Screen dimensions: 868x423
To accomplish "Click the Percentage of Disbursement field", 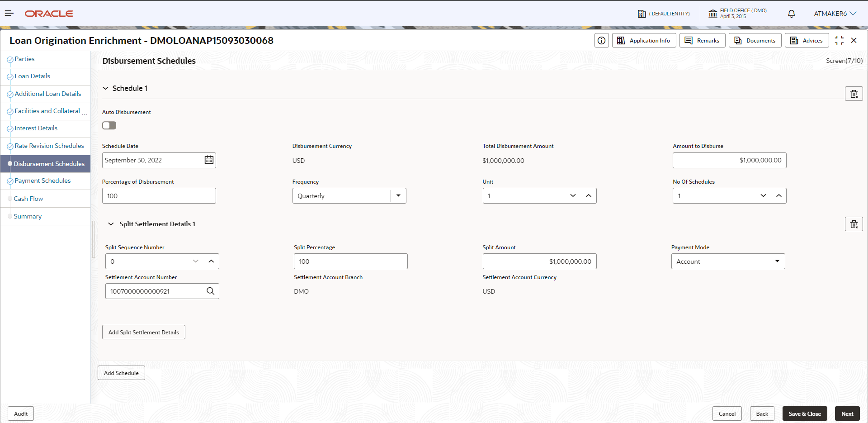I will 159,195.
